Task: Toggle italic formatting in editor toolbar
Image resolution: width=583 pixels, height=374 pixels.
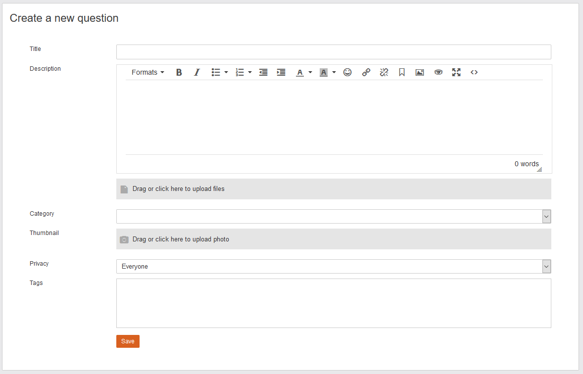Action: [196, 72]
